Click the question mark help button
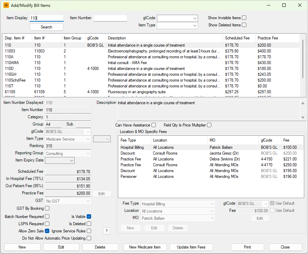Screen dimensions: 308x254 pyautogui.click(x=107, y=231)
